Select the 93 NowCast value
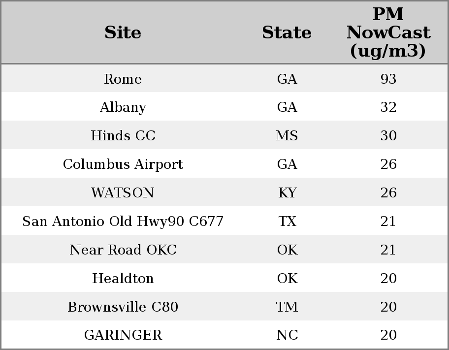Viewport: 449px width, 350px height. click(x=388, y=79)
